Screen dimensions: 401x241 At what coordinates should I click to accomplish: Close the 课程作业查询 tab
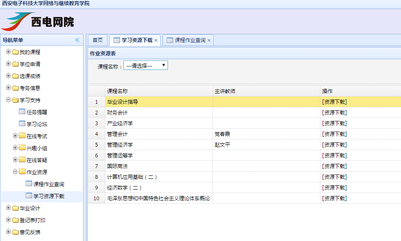pyautogui.click(x=209, y=40)
